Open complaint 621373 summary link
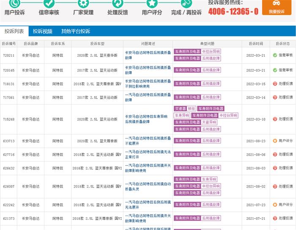The height and width of the screenshot is (230, 296). (x=148, y=218)
